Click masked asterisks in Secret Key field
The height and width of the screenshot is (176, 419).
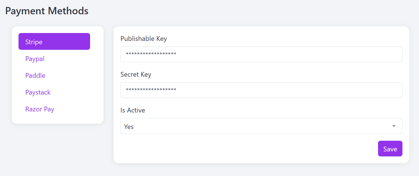point(151,90)
